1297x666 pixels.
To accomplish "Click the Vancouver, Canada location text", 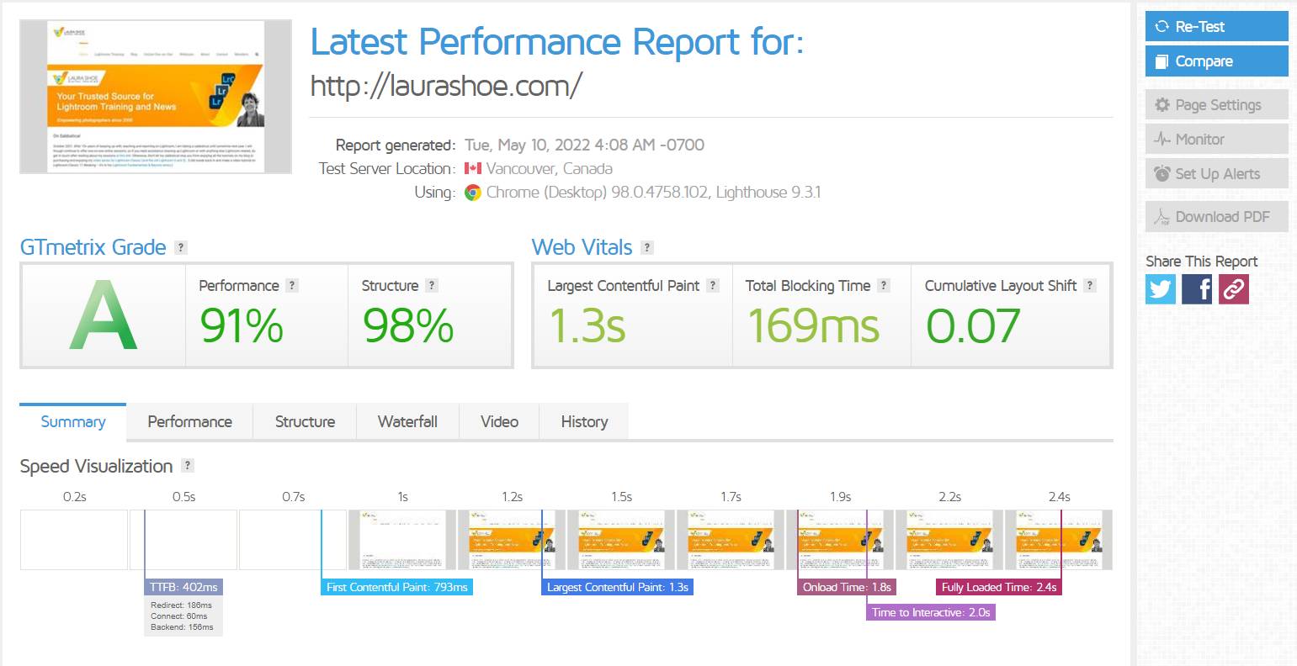I will click(x=549, y=169).
